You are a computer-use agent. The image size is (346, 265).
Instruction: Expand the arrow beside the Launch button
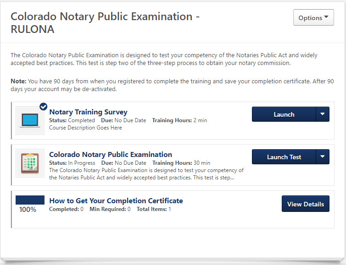coord(323,114)
